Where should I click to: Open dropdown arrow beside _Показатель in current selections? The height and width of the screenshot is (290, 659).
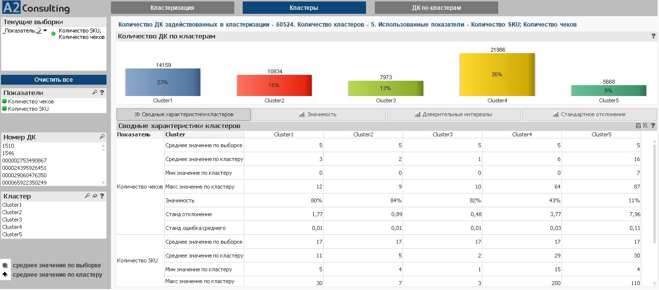(45, 31)
